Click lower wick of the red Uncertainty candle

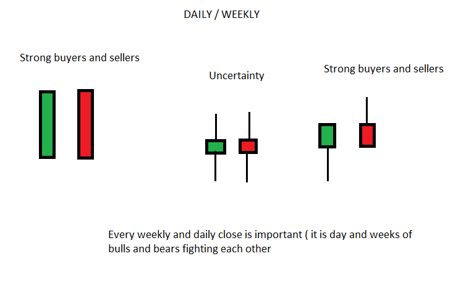[x=247, y=168]
